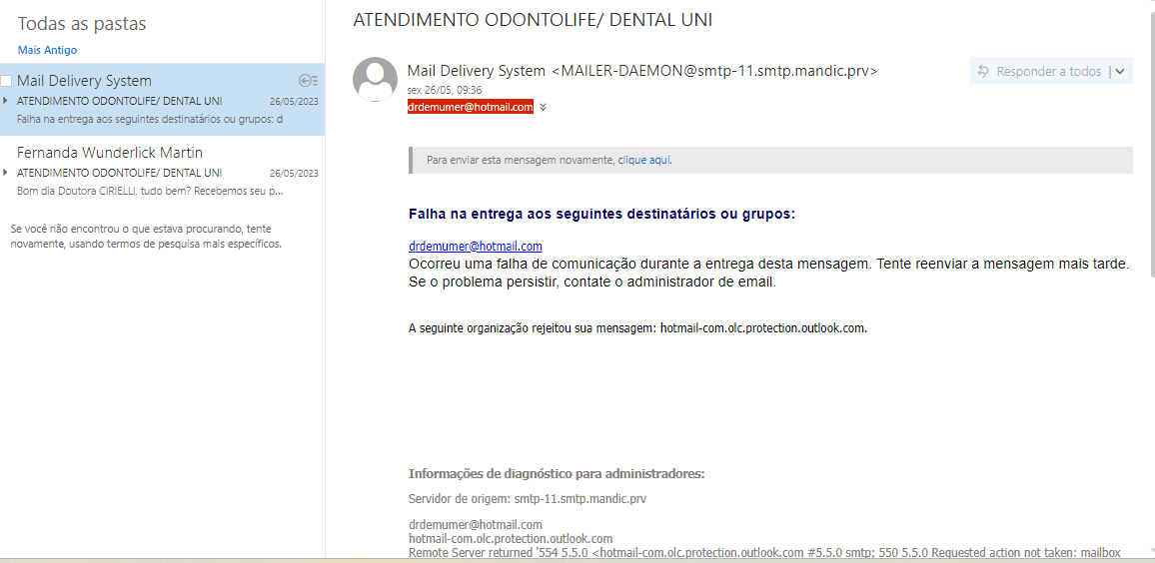This screenshot has height=563, width=1155.
Task: Click the sender name Mail Delivery System in header
Action: (x=478, y=71)
